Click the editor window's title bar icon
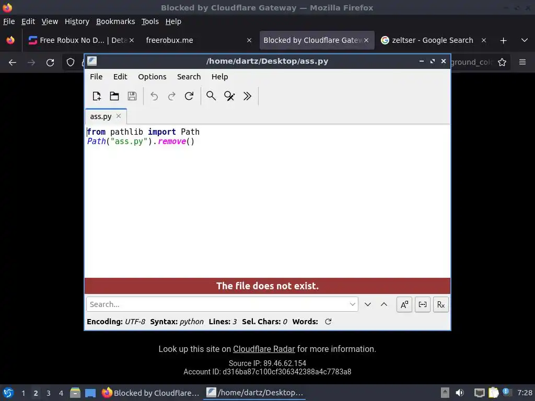This screenshot has width=535, height=401. 92,61
